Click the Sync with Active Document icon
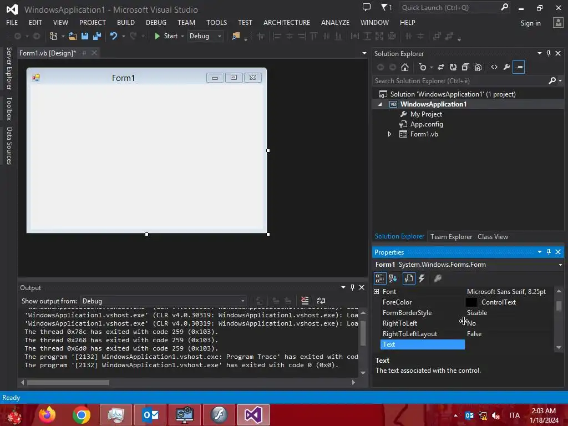Viewport: 568px width, 426px height. 441,67
